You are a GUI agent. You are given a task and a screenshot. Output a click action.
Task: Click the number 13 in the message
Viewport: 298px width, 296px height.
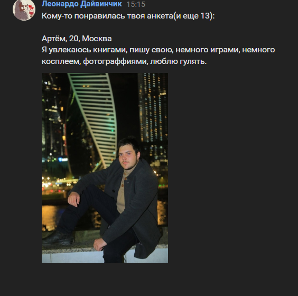[x=205, y=16]
